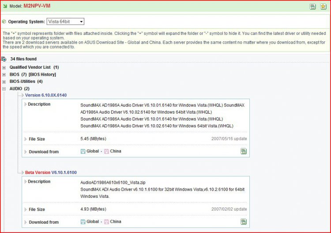Click AudioAD1986A610x6100_Vista.zip file name
This screenshot has width=331, height=233.
click(x=113, y=183)
